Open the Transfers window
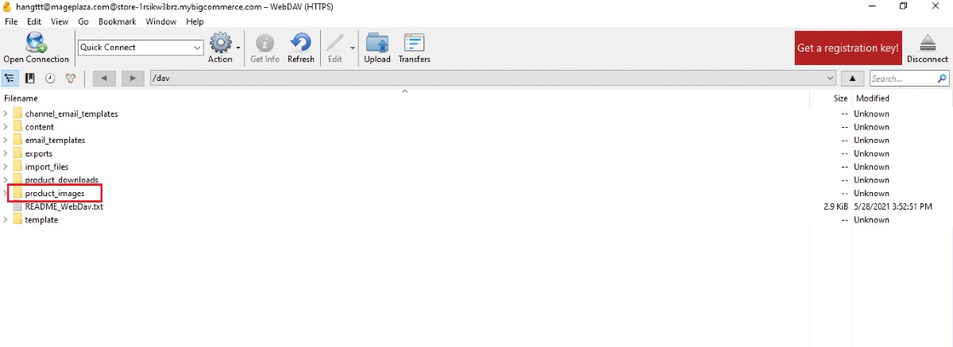 click(x=414, y=47)
